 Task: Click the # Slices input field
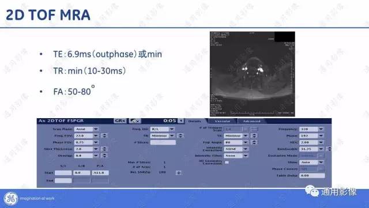click(x=163, y=142)
